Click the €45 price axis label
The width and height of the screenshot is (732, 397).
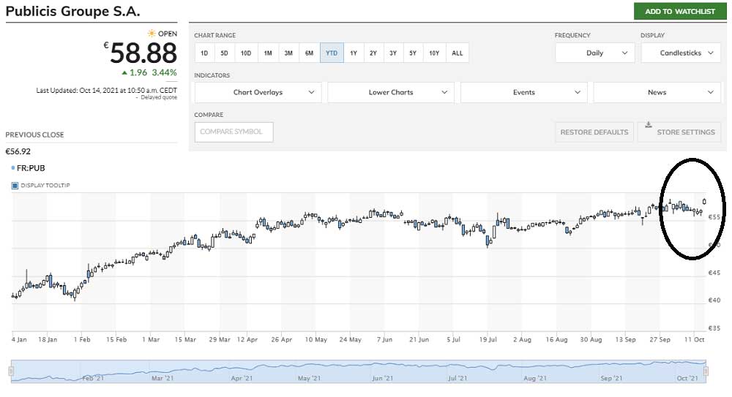tap(714, 273)
